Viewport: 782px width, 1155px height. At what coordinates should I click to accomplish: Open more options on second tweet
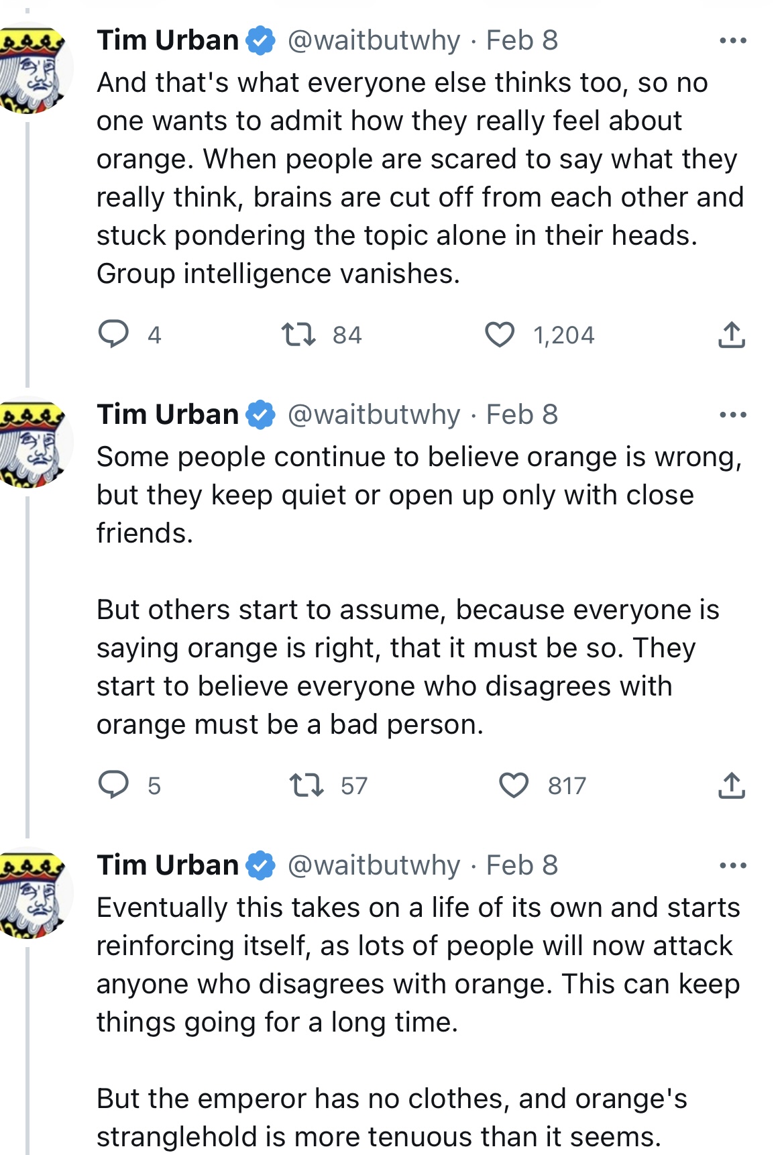point(732,415)
